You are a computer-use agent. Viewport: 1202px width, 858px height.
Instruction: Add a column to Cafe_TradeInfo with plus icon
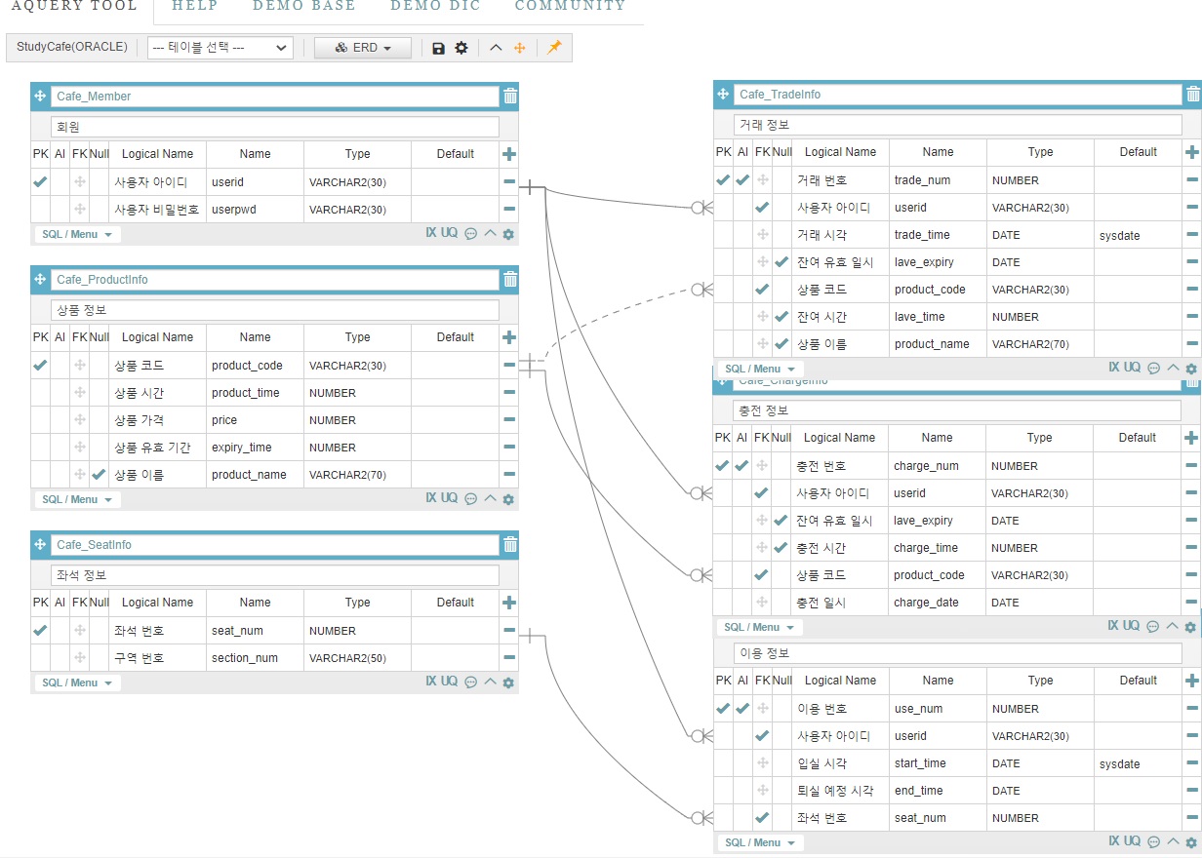pos(1192,152)
